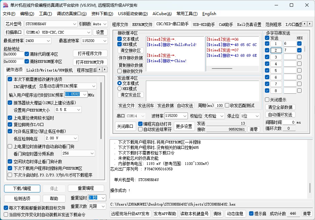This screenshot has width=315, height=220.
Task: Click the 读取本机硬盘号 button
Action: 194,214
